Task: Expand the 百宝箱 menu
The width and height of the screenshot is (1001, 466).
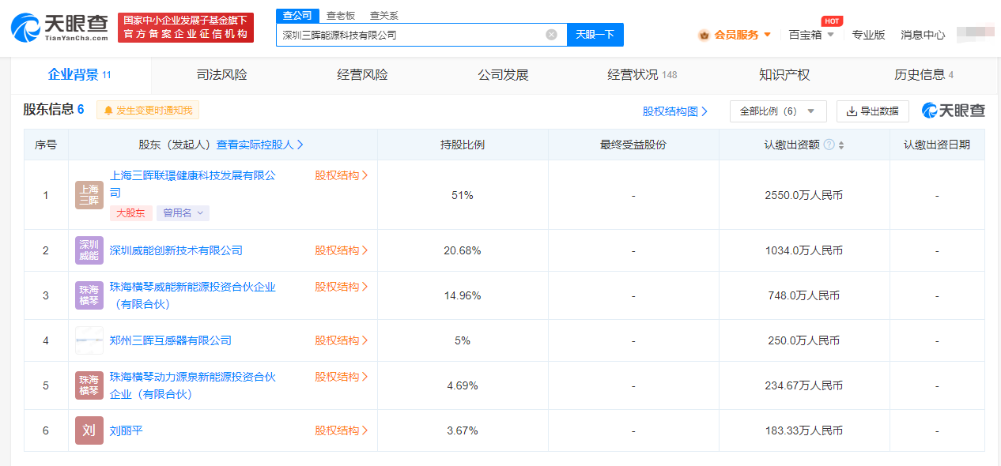Action: (811, 35)
